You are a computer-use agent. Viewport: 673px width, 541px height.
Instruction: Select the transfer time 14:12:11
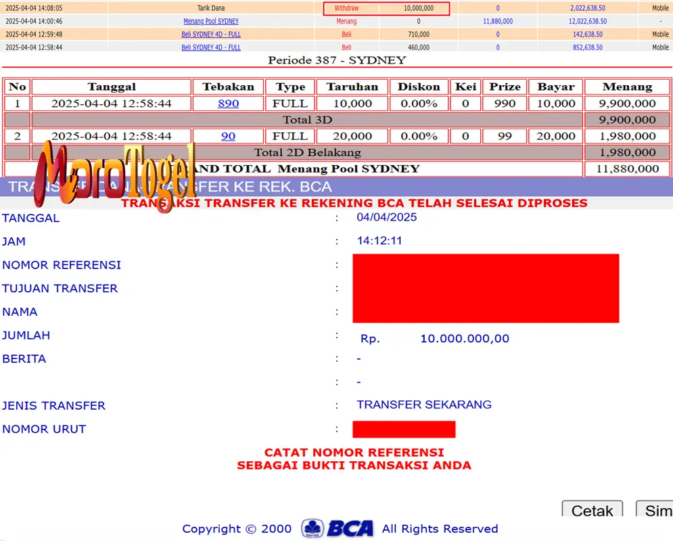point(379,241)
